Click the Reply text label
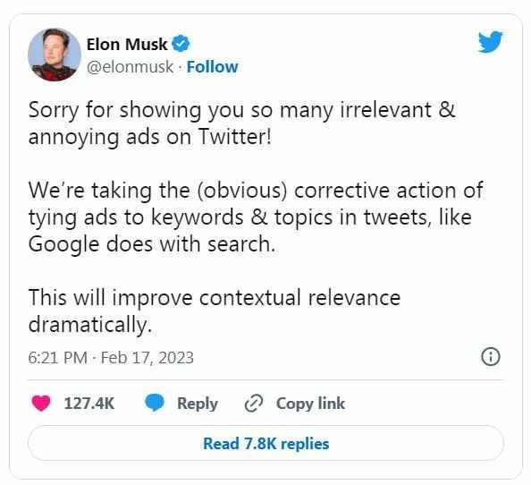 tap(198, 404)
